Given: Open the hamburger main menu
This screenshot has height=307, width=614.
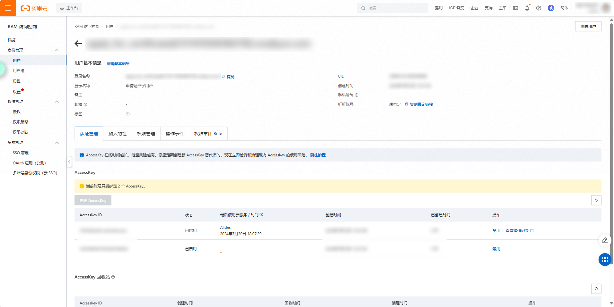Looking at the screenshot, I should coord(8,8).
